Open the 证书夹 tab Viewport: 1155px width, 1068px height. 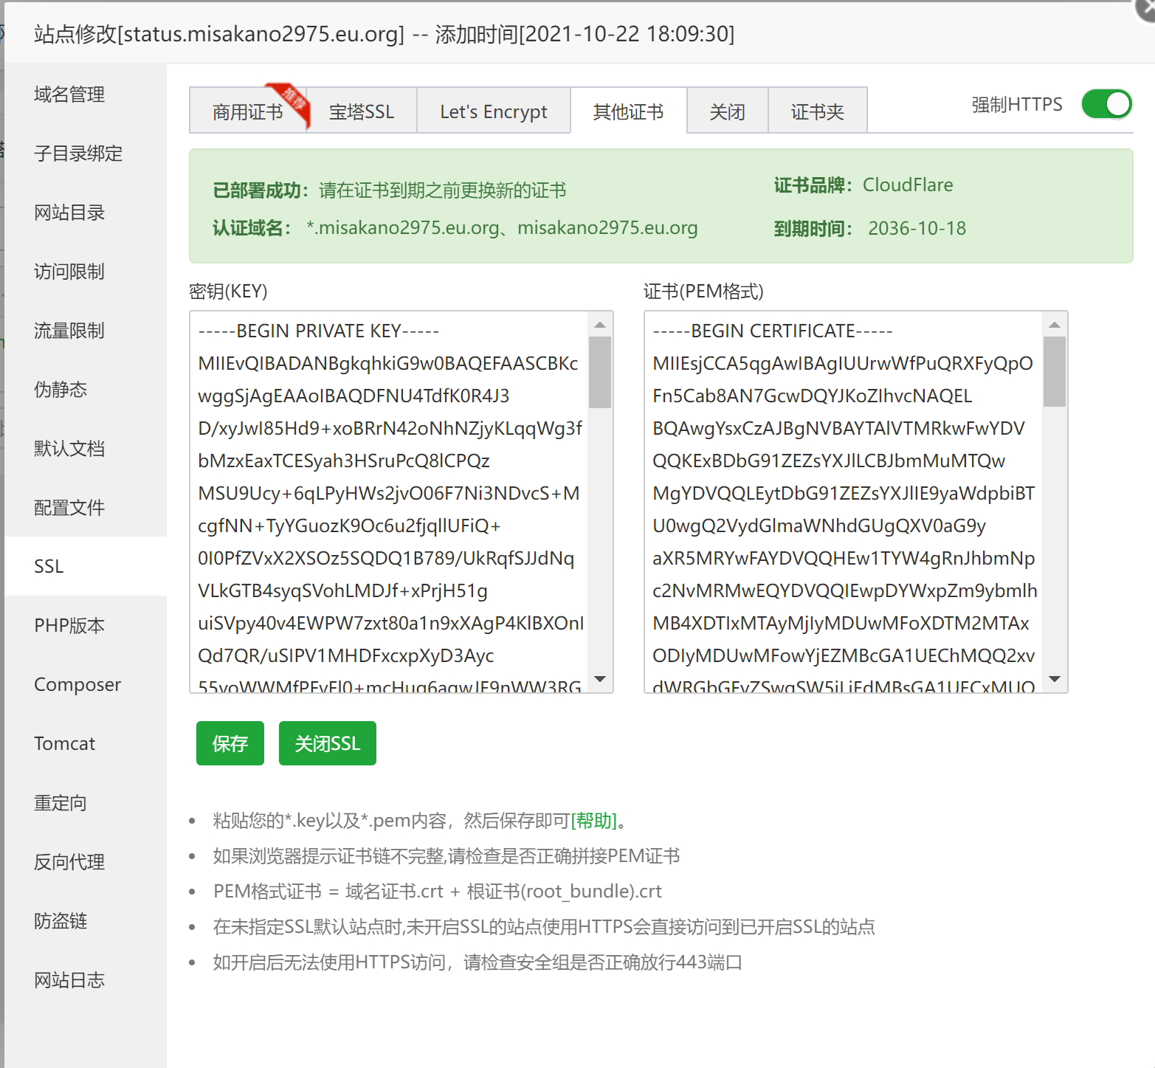[817, 111]
